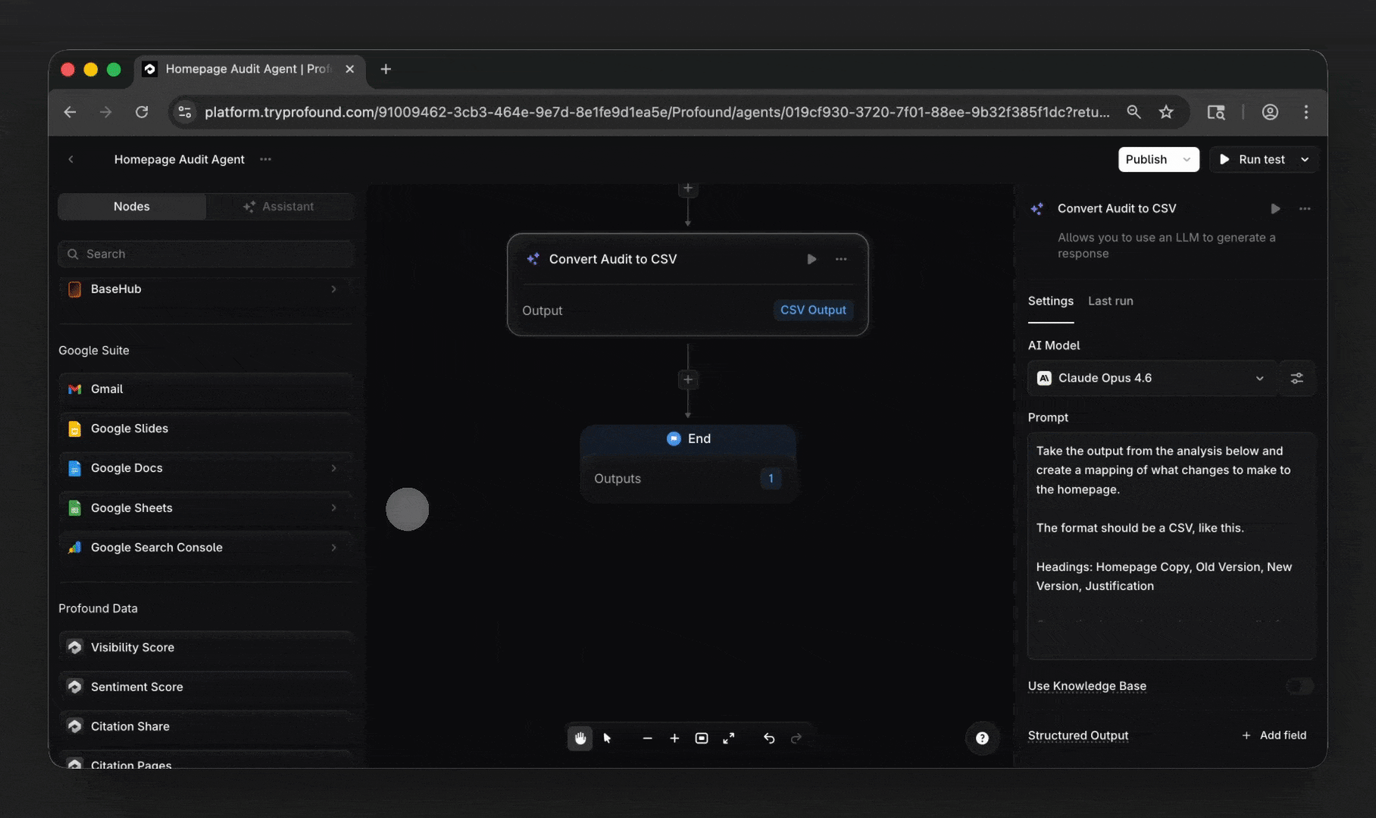
Task: Open more options in right settings panel
Action: (1305, 208)
